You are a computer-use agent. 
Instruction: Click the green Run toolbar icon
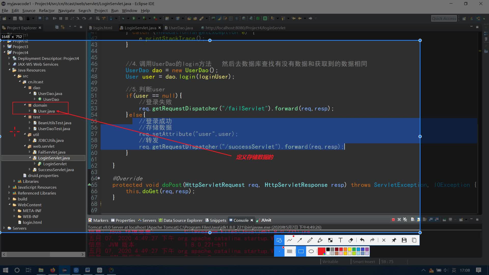coord(134,18)
